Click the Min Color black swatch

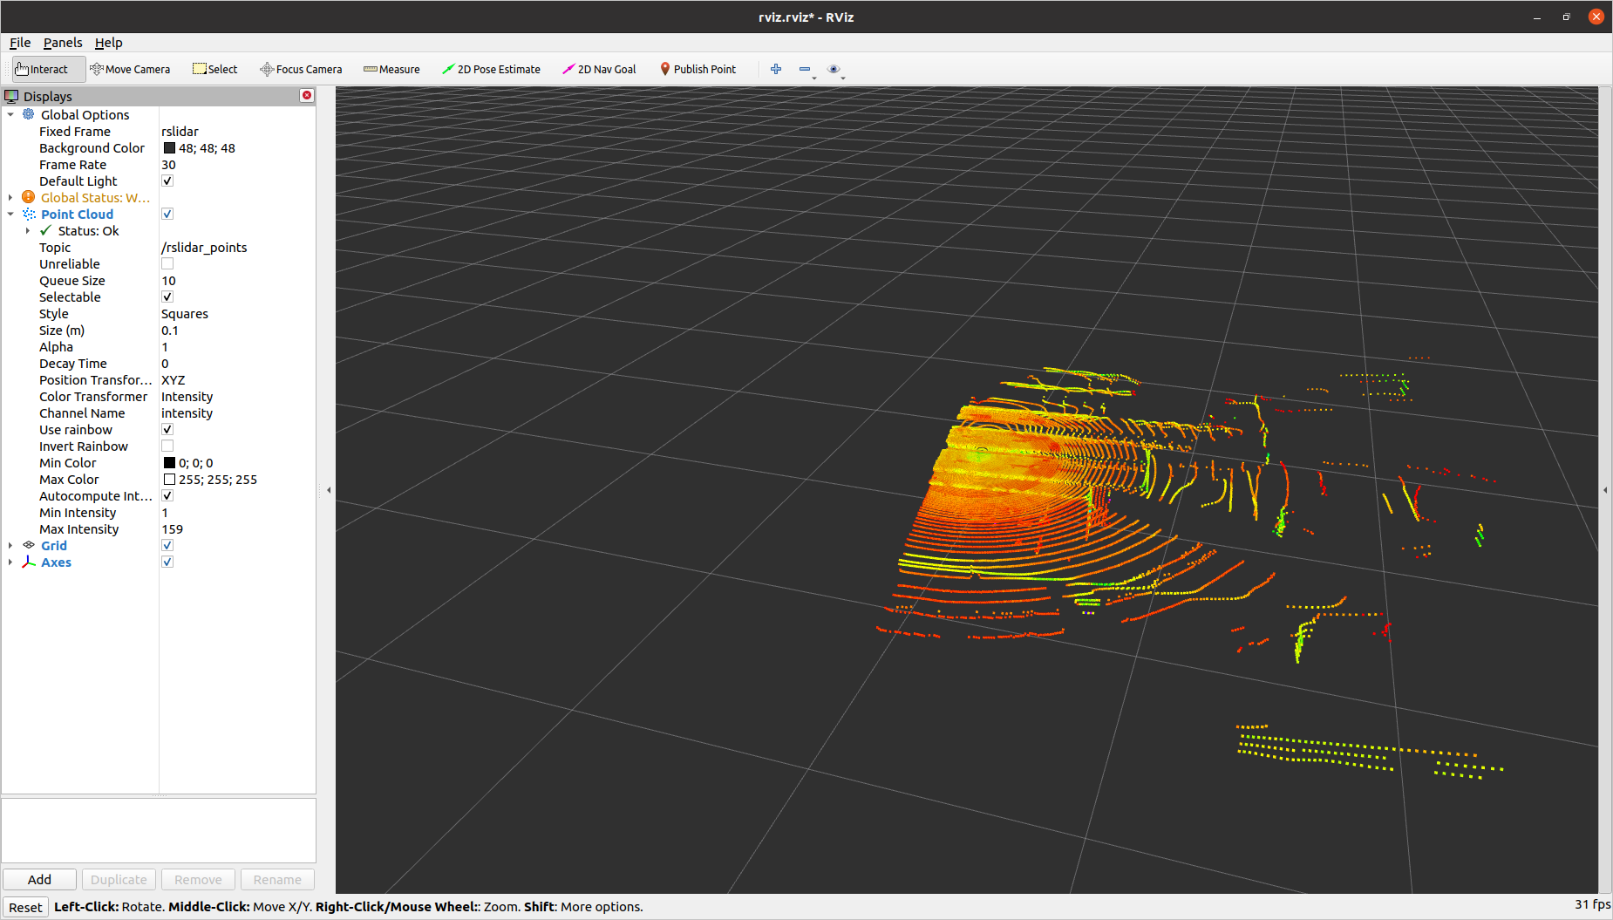click(x=169, y=462)
